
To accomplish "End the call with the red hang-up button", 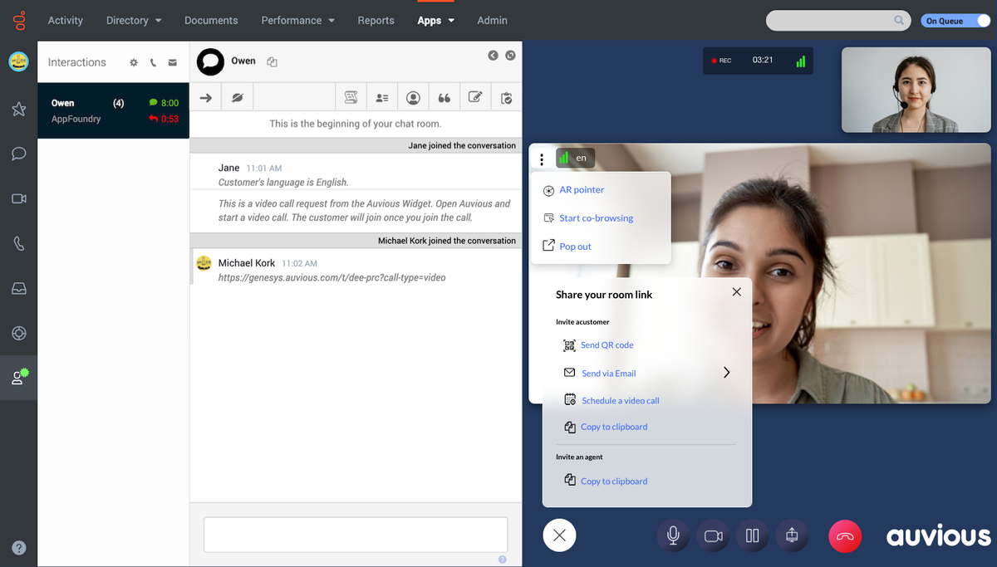I will pyautogui.click(x=845, y=536).
